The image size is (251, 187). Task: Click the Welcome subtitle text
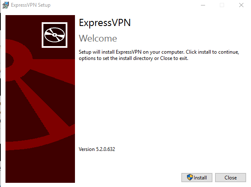[x=98, y=39]
